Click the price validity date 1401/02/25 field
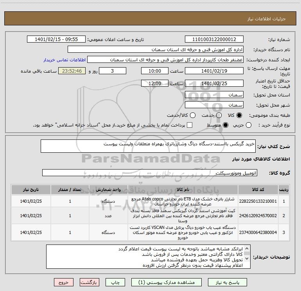The height and width of the screenshot is (291, 301). click(214, 83)
